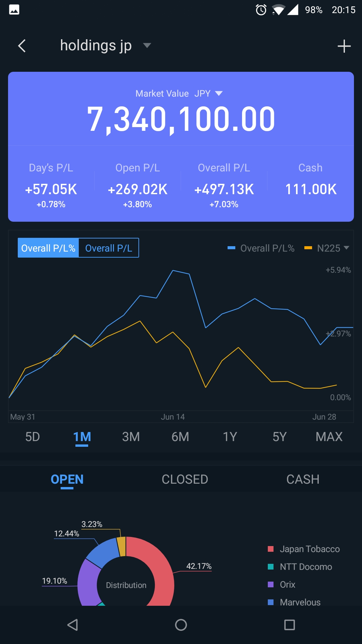Viewport: 362px width, 644px height.
Task: Open the JPY currency dropdown
Action: pyautogui.click(x=219, y=93)
